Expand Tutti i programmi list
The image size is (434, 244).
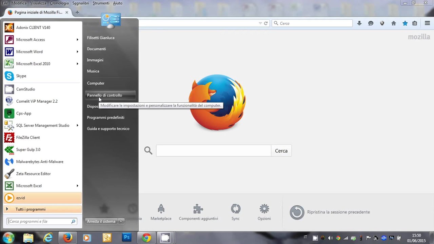(x=42, y=209)
